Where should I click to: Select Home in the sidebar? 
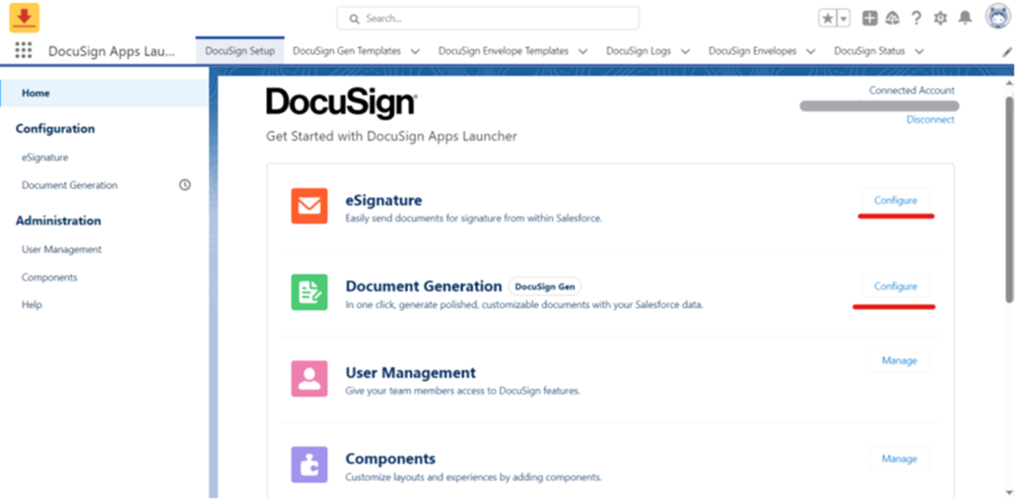point(104,93)
